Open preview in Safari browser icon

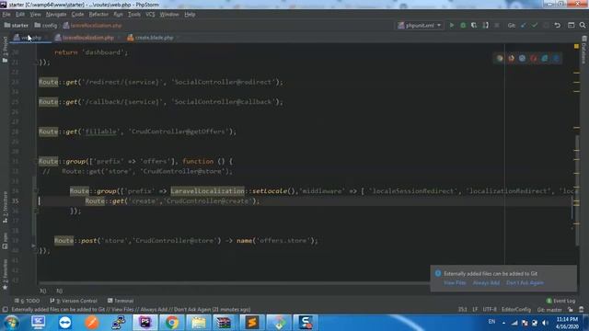(x=522, y=58)
